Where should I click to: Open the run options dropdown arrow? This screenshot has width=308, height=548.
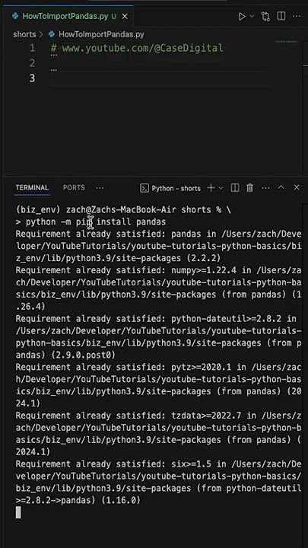pyautogui.click(x=252, y=17)
